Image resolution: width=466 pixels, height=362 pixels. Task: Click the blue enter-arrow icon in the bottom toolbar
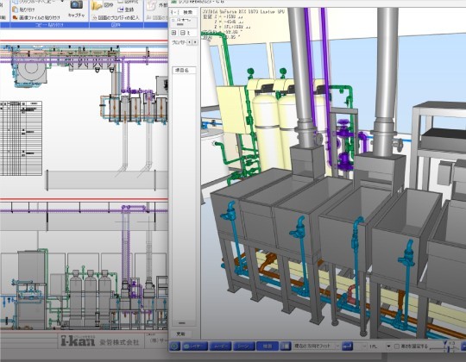click(347, 346)
